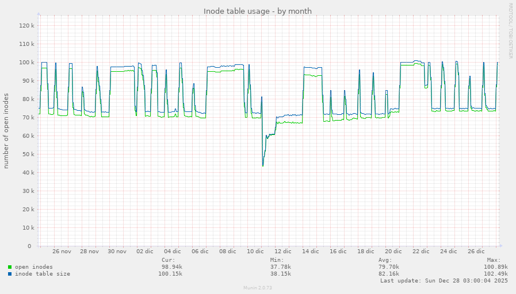Click the current open inodes value 98.94k
Screen dimensions: 516x294
pos(172,267)
